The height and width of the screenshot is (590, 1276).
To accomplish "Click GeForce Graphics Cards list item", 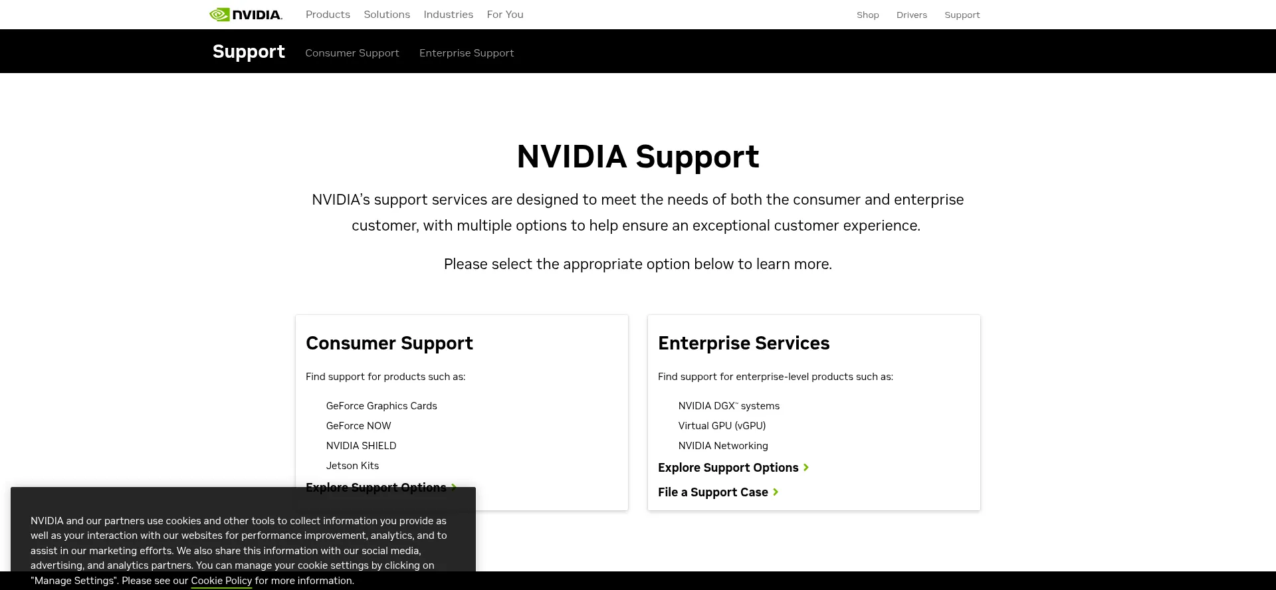I will click(381, 406).
